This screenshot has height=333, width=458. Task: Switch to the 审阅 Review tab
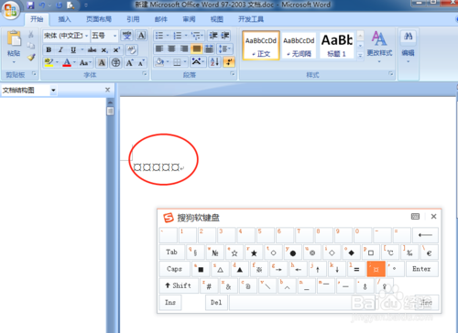[x=189, y=19]
